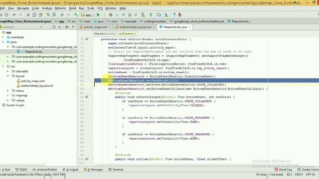
Task: Click the Help question mark icon
Action: 174,15
